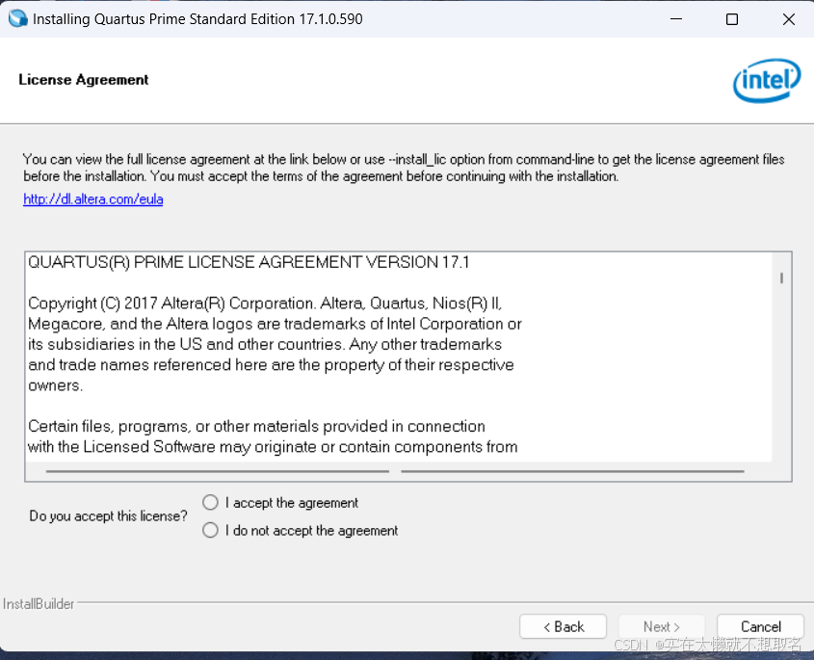The width and height of the screenshot is (814, 660).
Task: Maximize the installer window
Action: pyautogui.click(x=732, y=19)
